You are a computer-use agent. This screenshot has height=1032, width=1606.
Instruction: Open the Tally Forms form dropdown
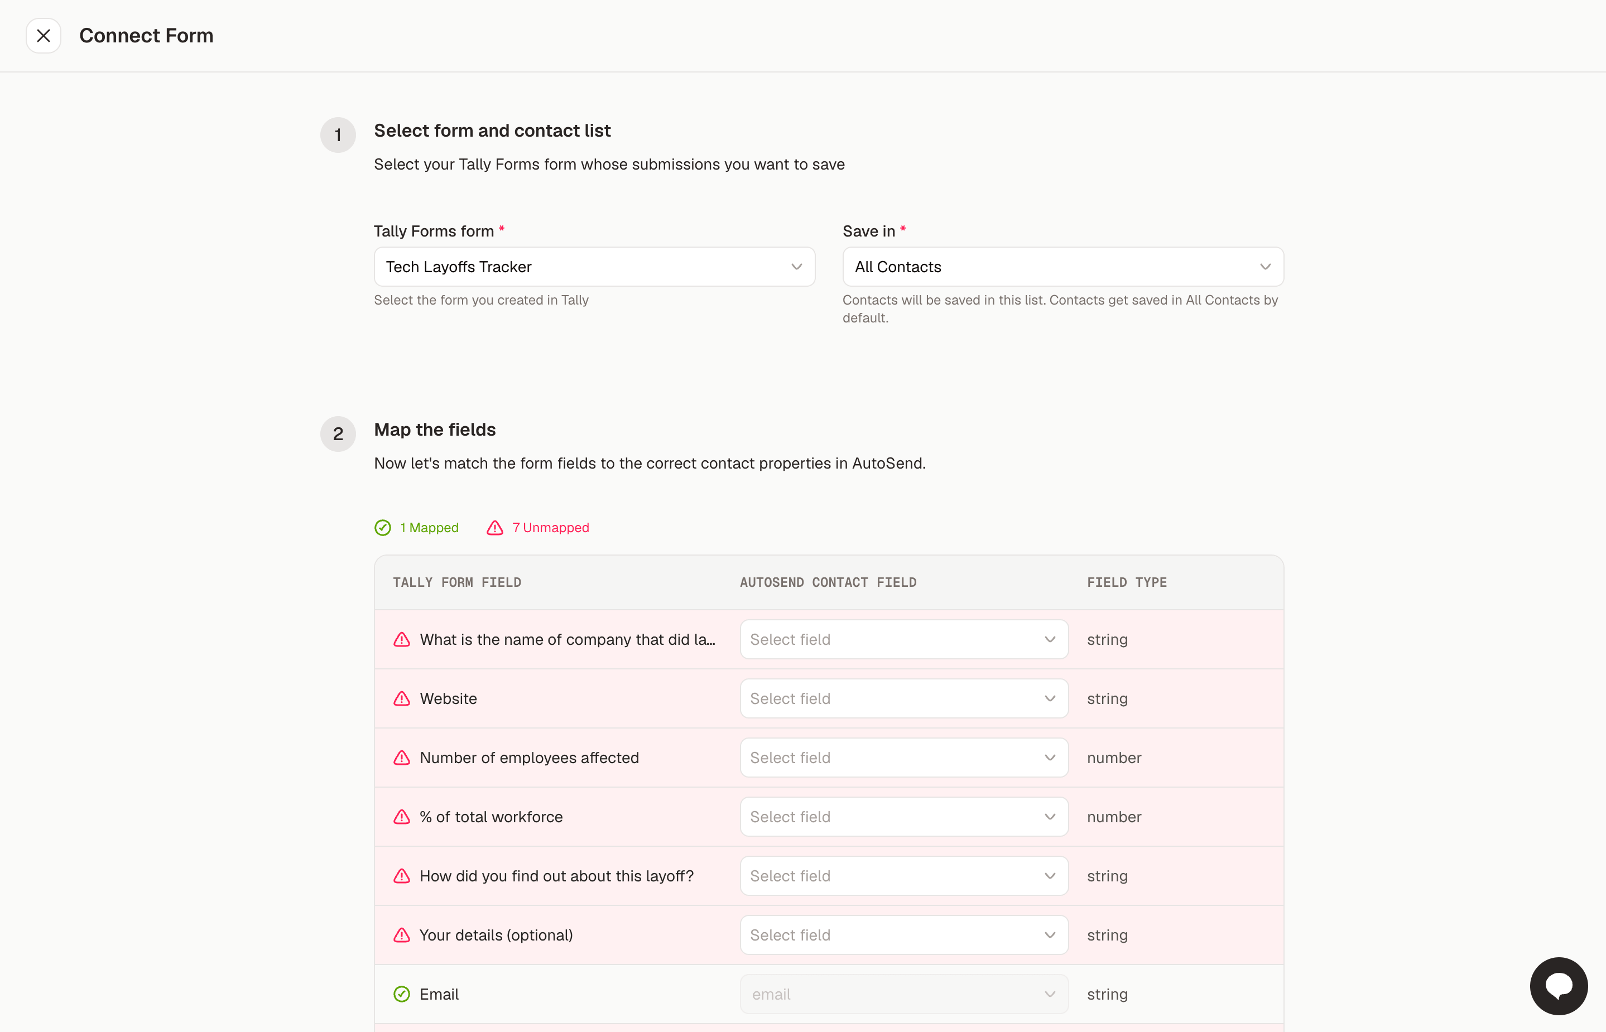pyautogui.click(x=594, y=267)
